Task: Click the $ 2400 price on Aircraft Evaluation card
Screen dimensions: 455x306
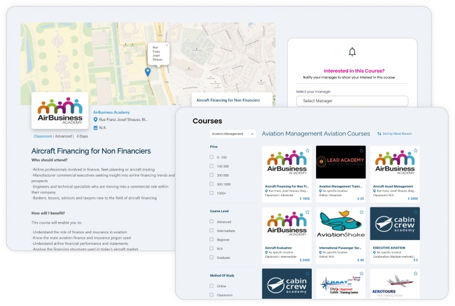Action: pos(305,260)
